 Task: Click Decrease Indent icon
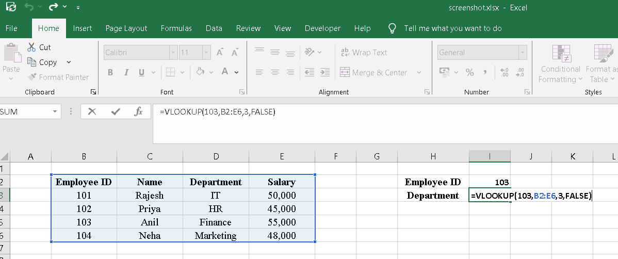[310, 73]
